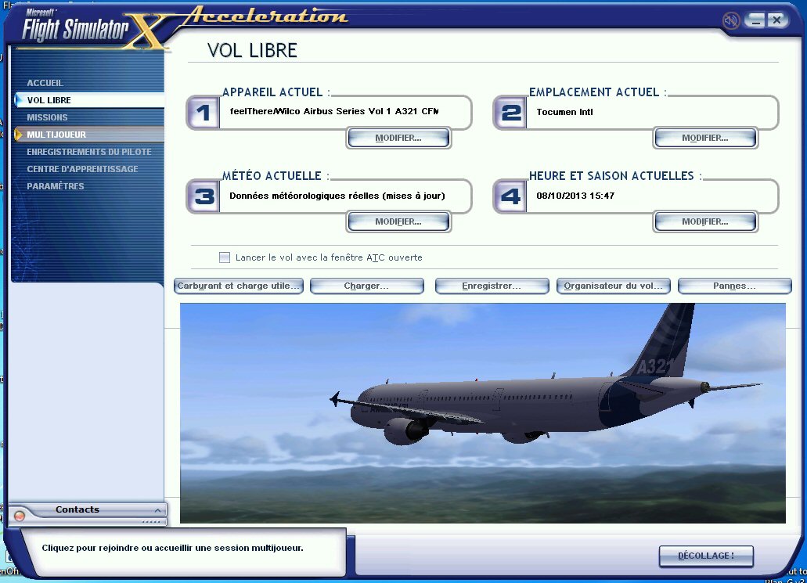Open the Pannes... failures dialog
807x583 pixels.
point(734,286)
